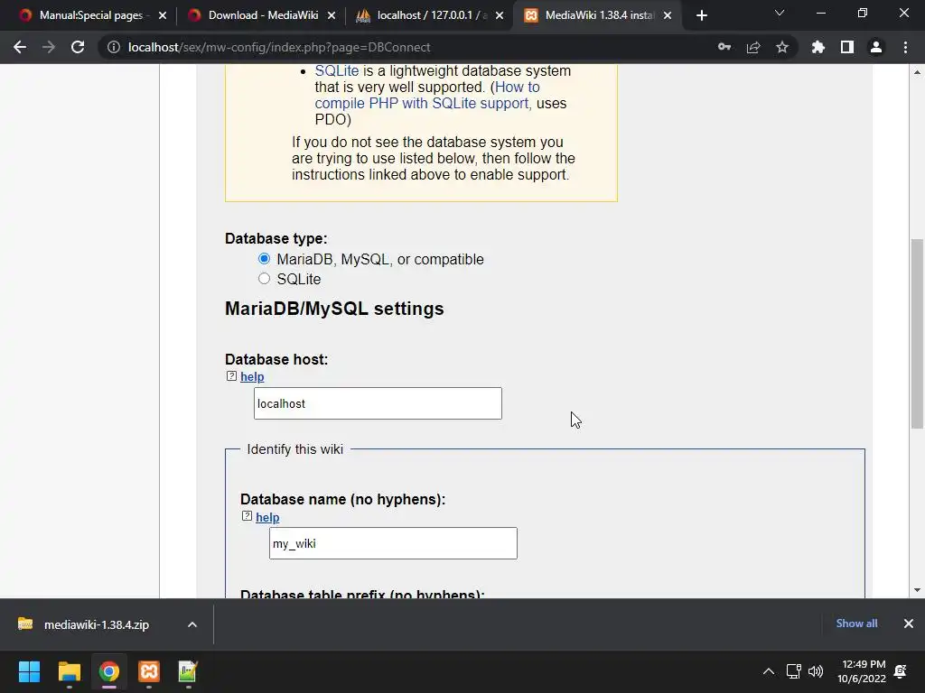The width and height of the screenshot is (925, 693).
Task: Select MariaDB, MySQL, or compatible radio button
Action: tap(264, 259)
